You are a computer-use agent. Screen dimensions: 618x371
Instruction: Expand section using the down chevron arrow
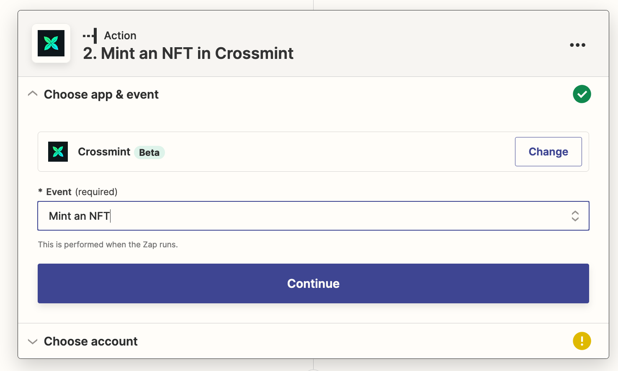pyautogui.click(x=33, y=341)
